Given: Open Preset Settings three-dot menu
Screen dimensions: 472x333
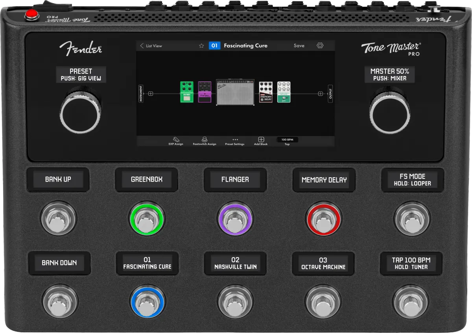Looking at the screenshot, I should tap(235, 141).
